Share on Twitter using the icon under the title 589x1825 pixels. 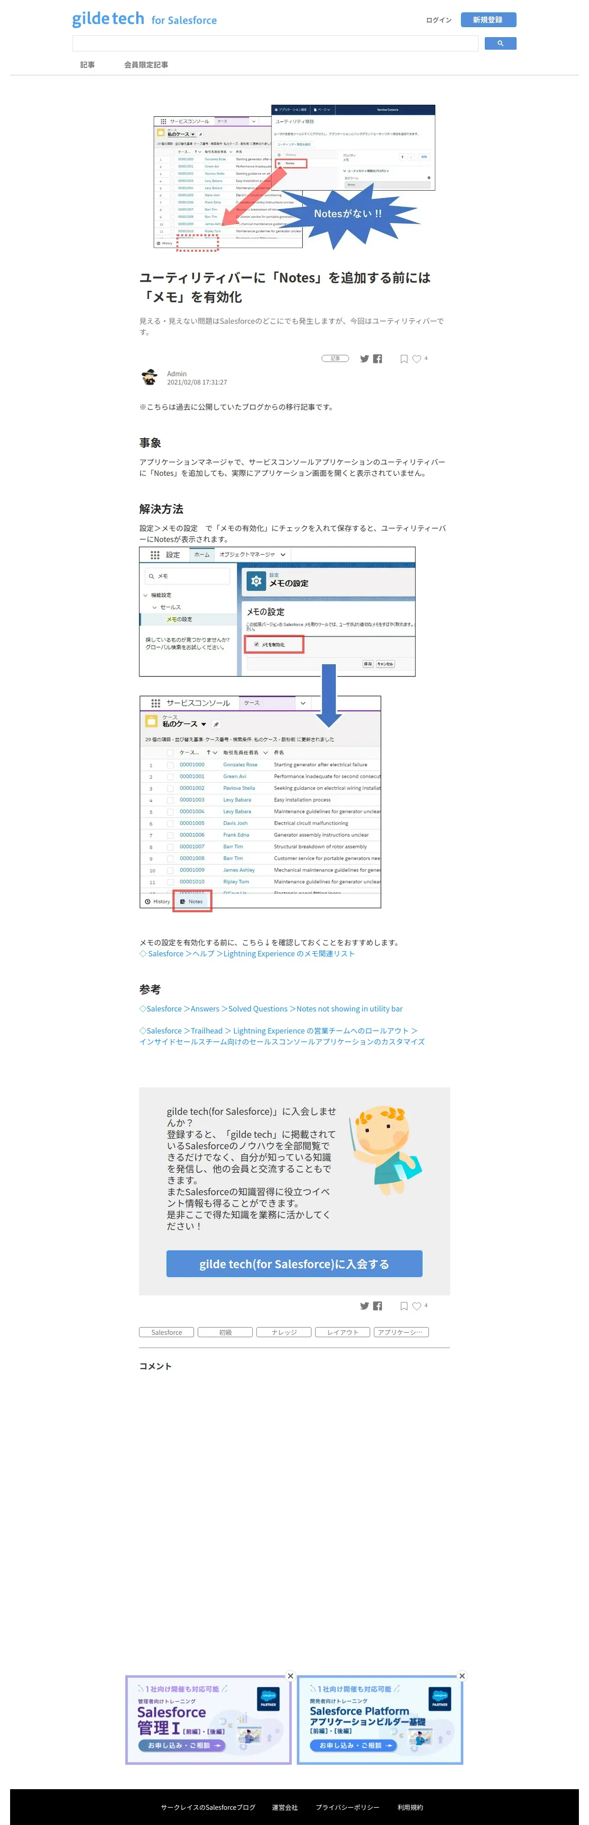(x=364, y=358)
